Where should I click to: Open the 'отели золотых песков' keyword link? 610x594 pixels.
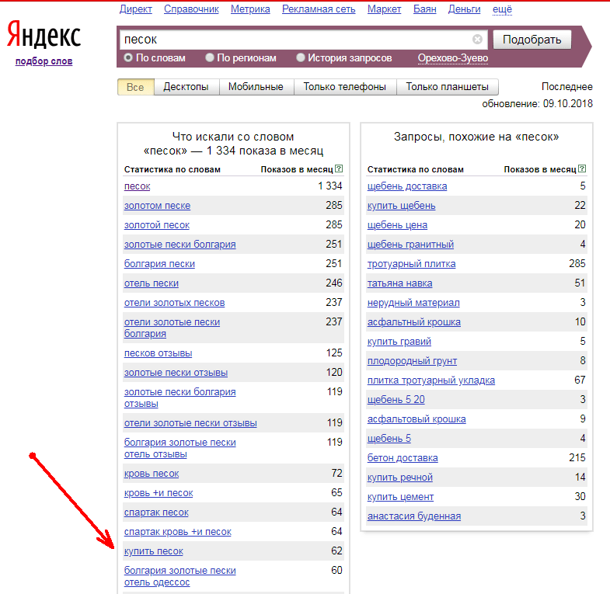[x=174, y=303]
